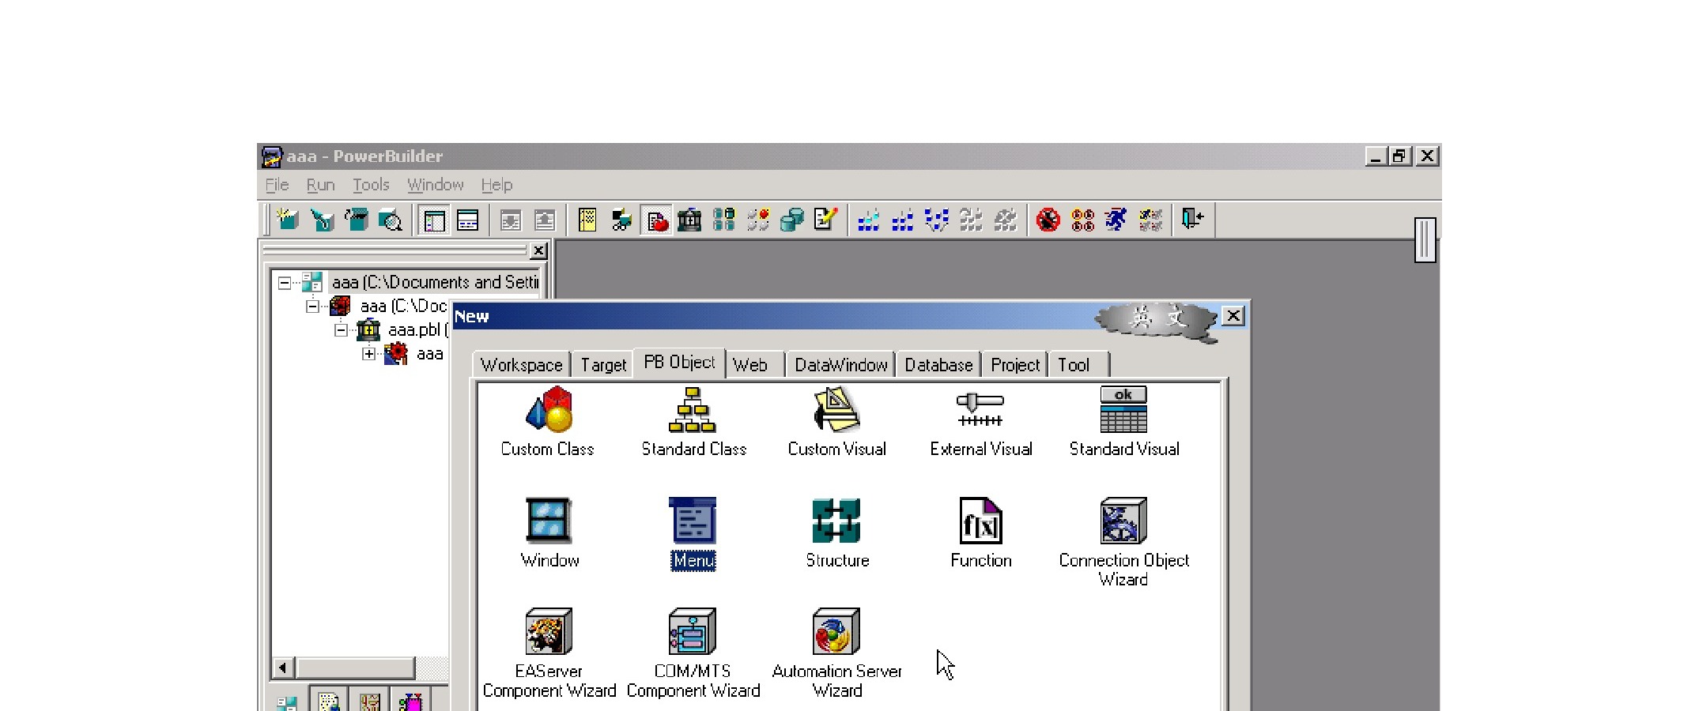Click the system tree left scroll arrow
The width and height of the screenshot is (1699, 711).
tap(283, 668)
